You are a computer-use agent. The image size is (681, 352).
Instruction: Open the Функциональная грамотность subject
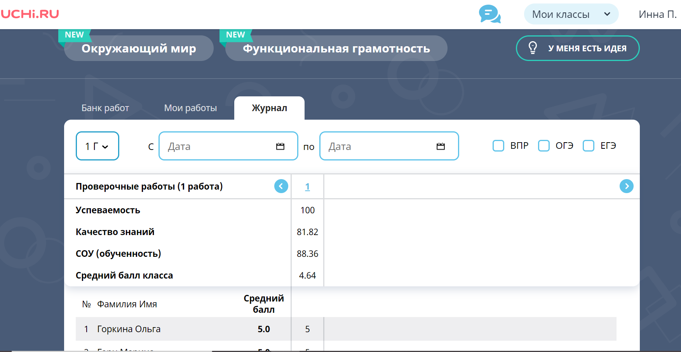click(336, 49)
